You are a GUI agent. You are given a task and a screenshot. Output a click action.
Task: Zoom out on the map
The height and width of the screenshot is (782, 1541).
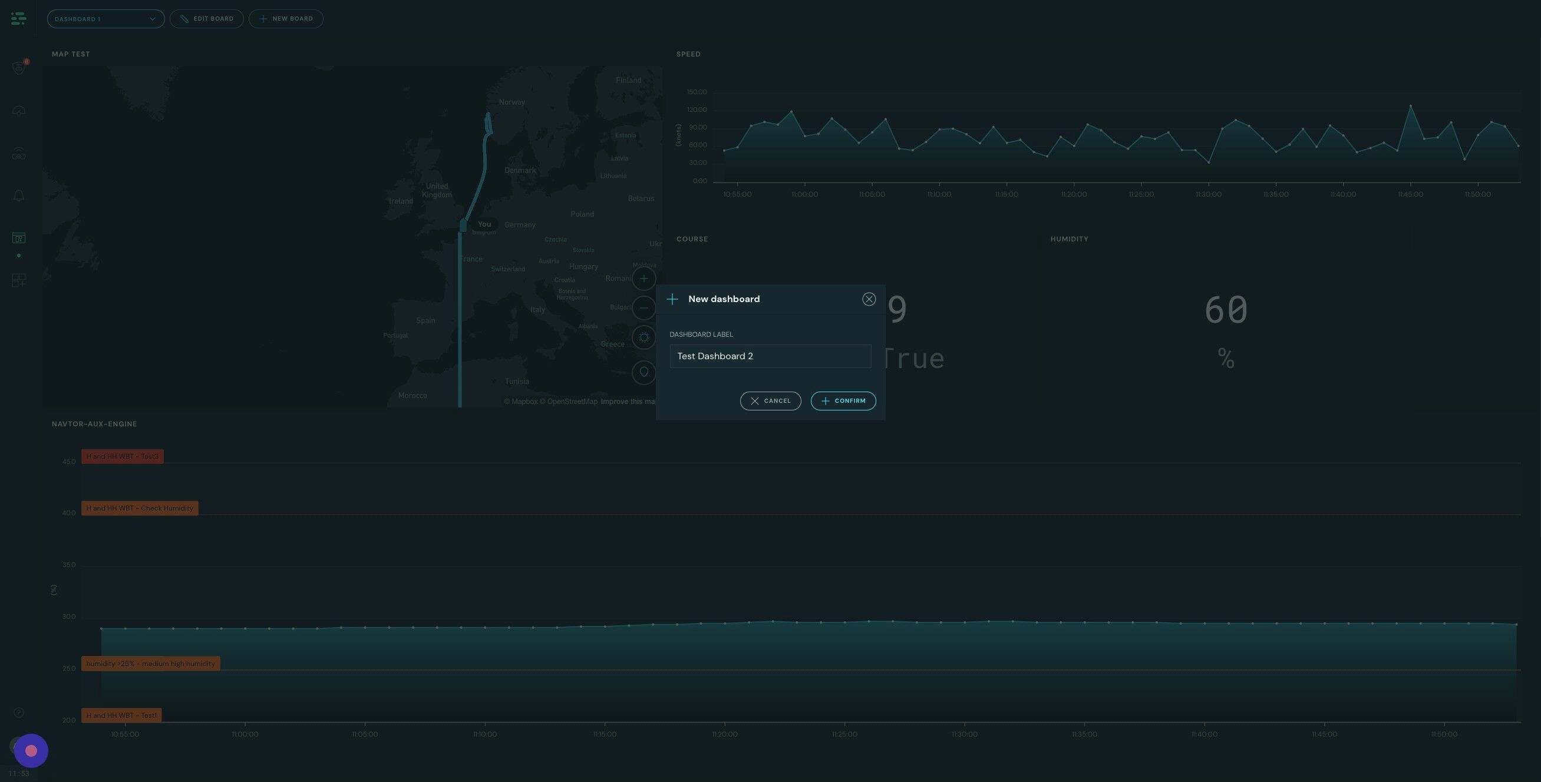click(x=644, y=308)
